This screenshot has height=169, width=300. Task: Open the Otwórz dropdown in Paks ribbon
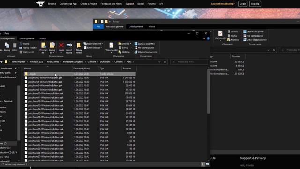[125, 44]
